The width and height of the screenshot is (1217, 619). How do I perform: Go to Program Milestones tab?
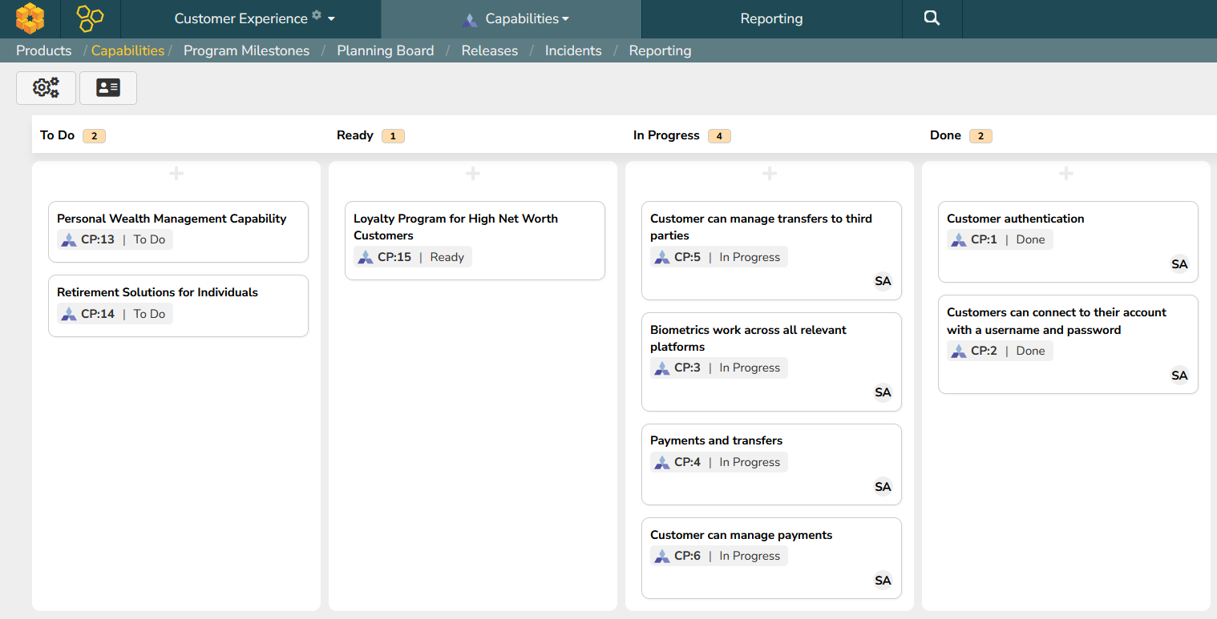point(246,50)
